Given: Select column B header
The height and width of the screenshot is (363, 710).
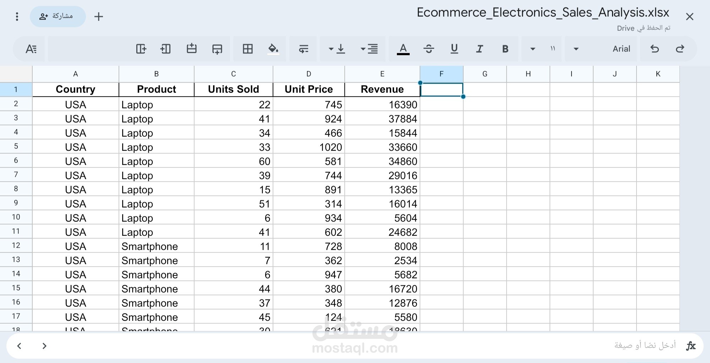Looking at the screenshot, I should (x=157, y=74).
